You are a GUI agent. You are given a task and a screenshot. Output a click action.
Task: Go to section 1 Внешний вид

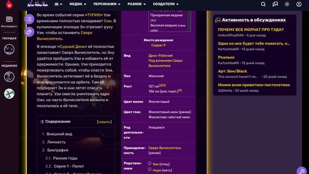[x=59, y=134]
